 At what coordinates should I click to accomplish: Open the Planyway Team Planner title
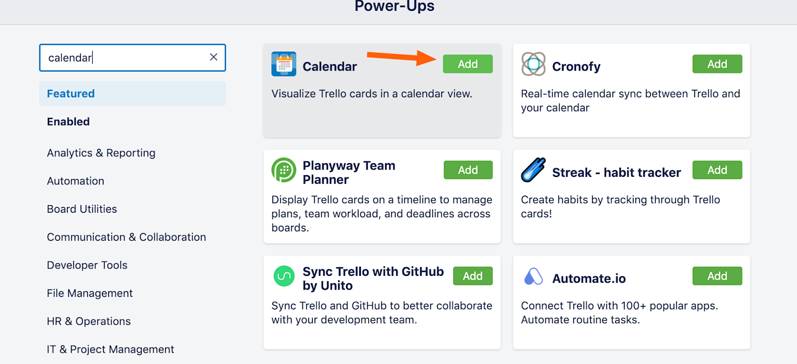coord(349,172)
